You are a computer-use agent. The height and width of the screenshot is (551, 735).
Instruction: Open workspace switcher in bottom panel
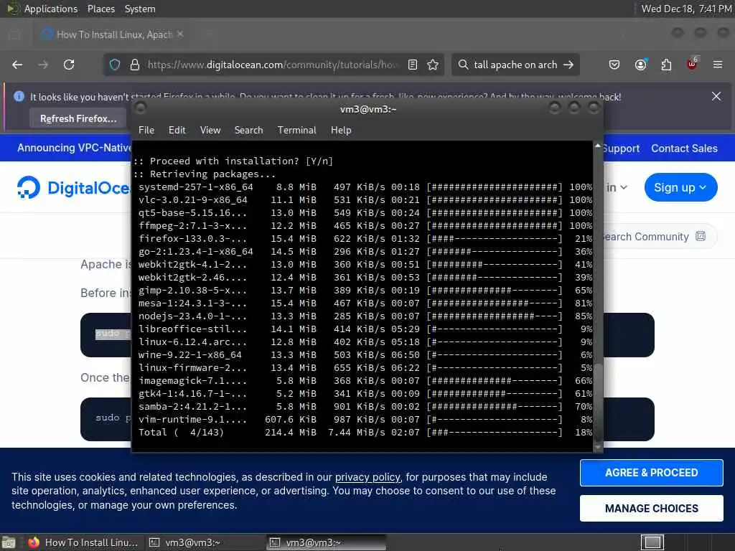(x=652, y=542)
